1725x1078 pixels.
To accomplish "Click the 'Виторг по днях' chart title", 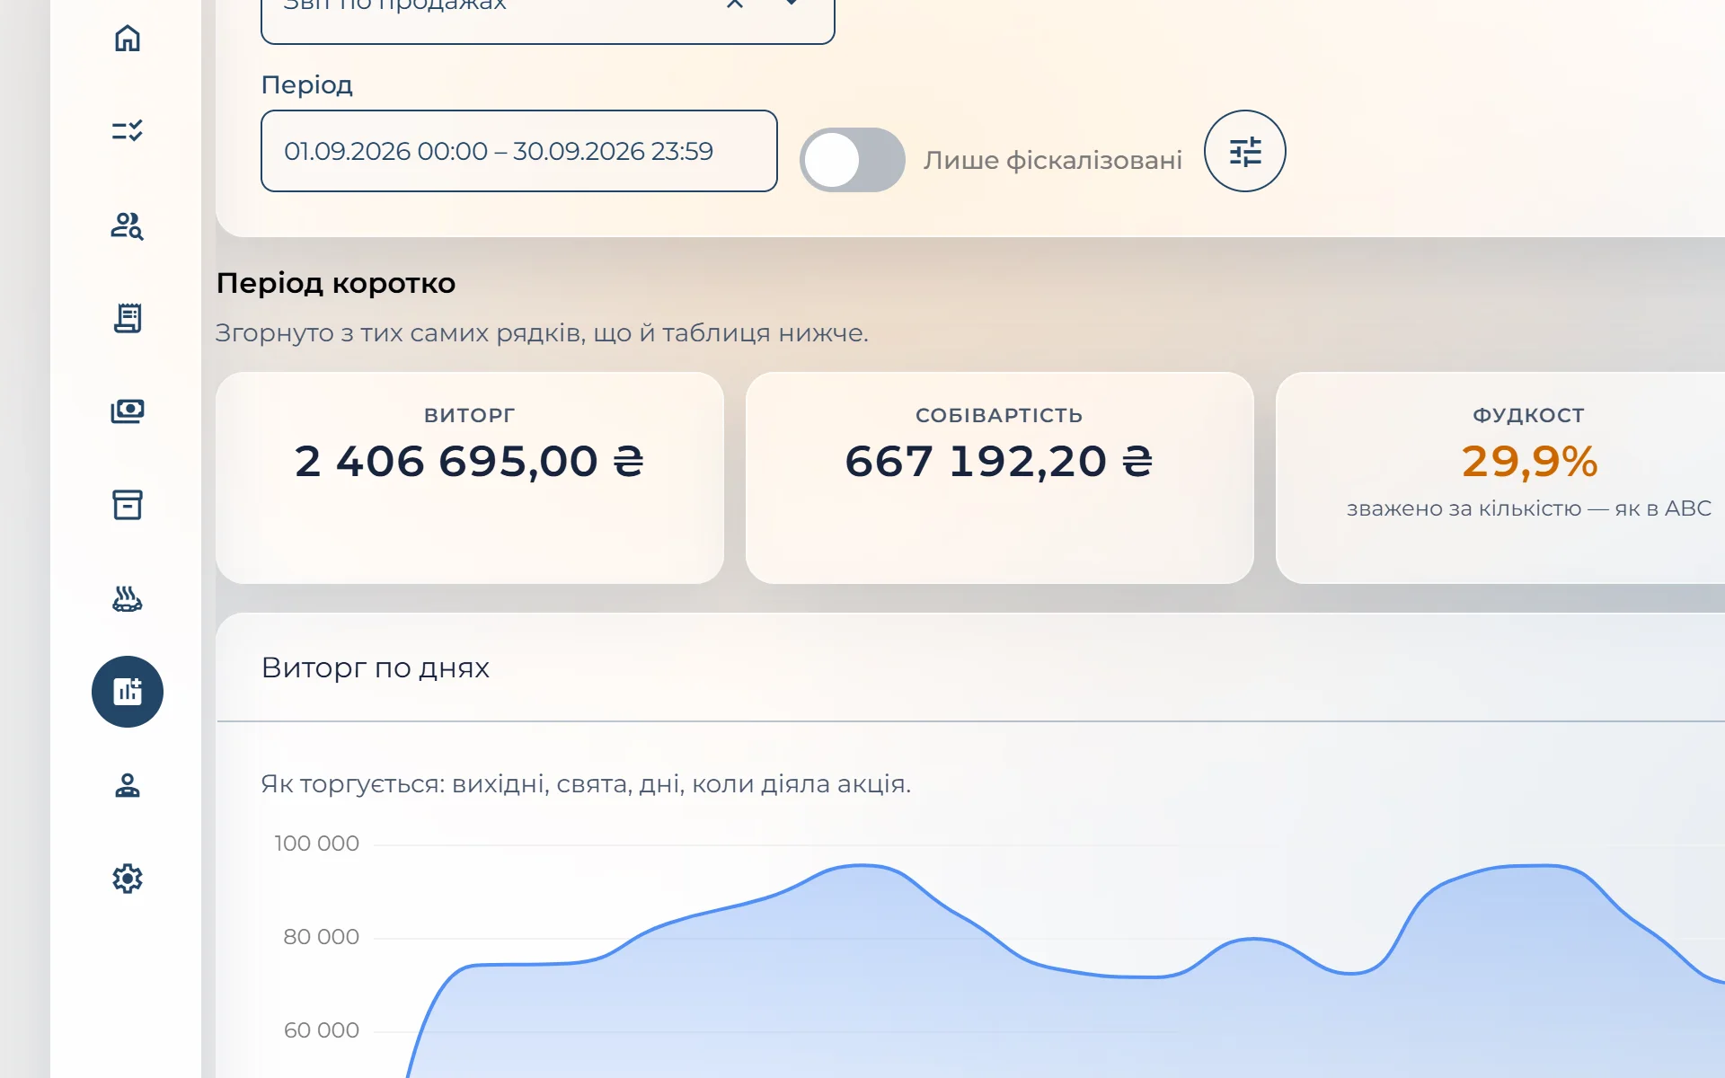I will click(376, 668).
